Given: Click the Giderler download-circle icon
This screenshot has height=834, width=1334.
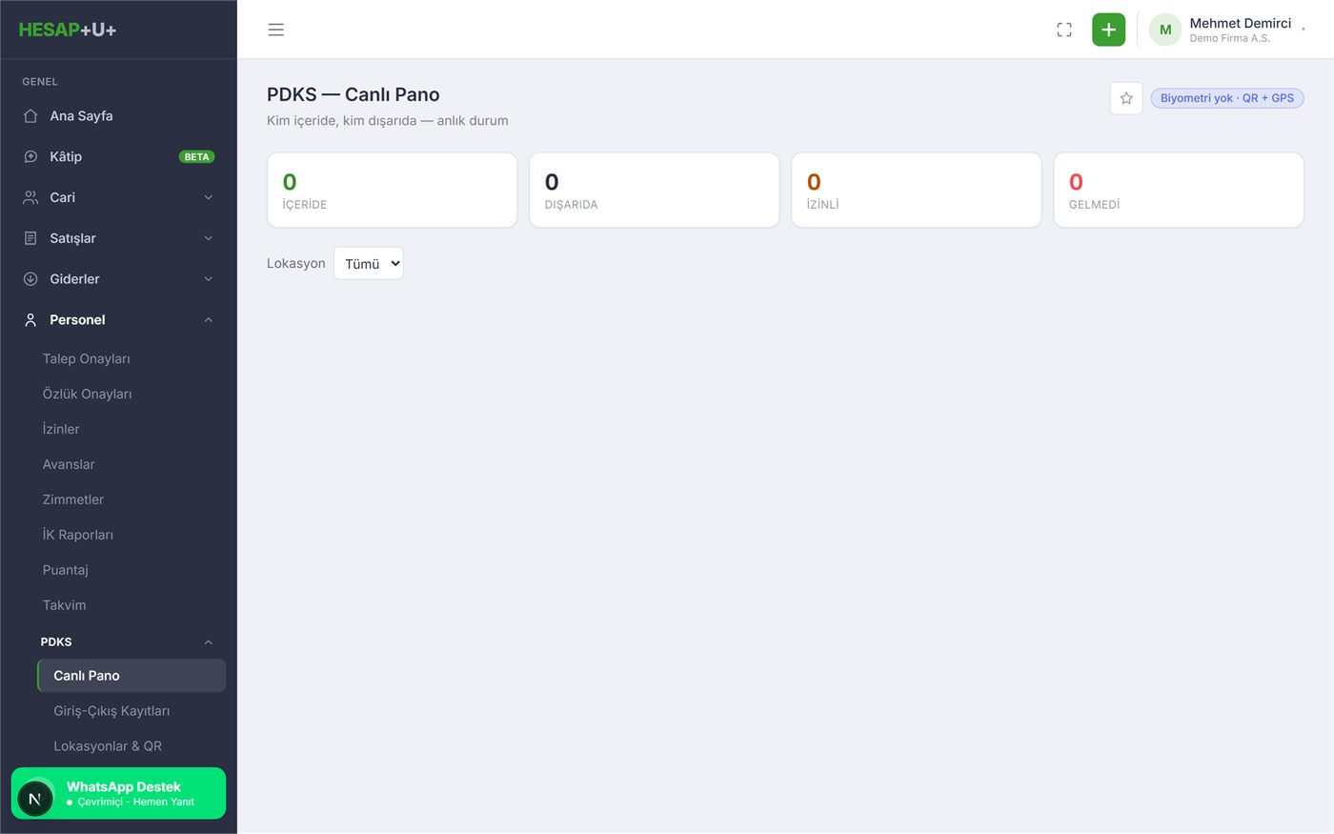Looking at the screenshot, I should 30,279.
